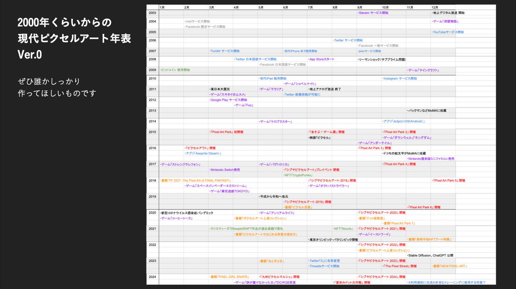Select '「Pixel Art Park」初開催' entry
The image size is (516, 289).
[227, 132]
